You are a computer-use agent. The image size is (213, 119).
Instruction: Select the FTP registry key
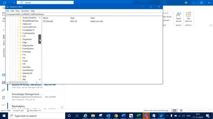tap(24, 64)
